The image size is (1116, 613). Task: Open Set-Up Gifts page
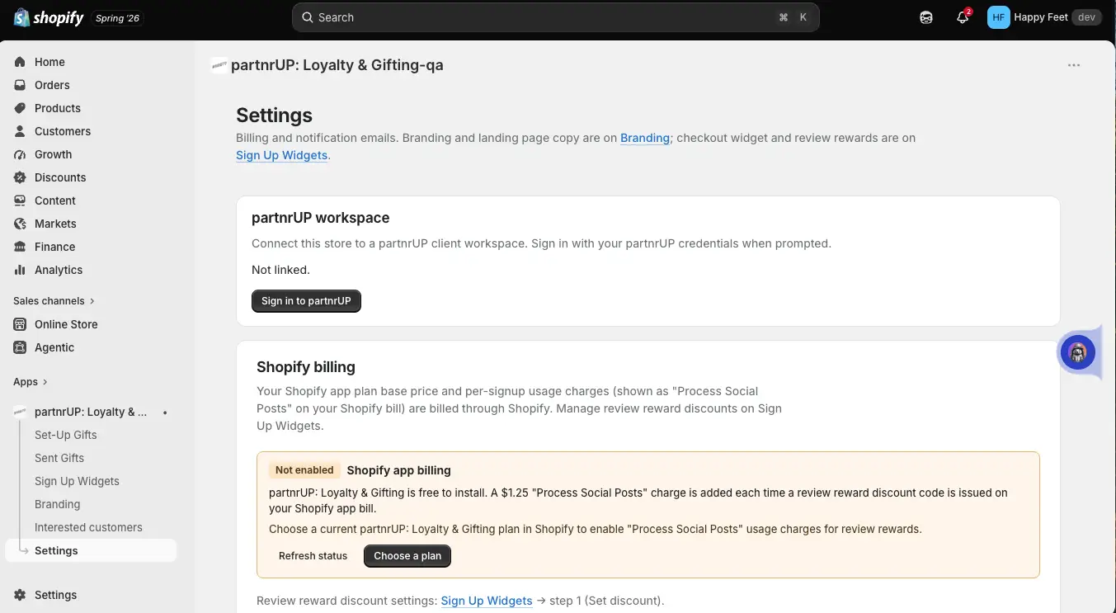pyautogui.click(x=66, y=435)
